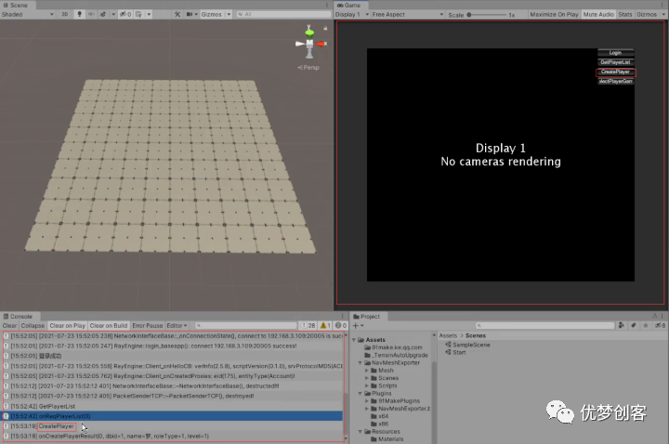Click the SelectPlayerGame button in the Game view
This screenshot has height=444, width=669.
[x=615, y=81]
